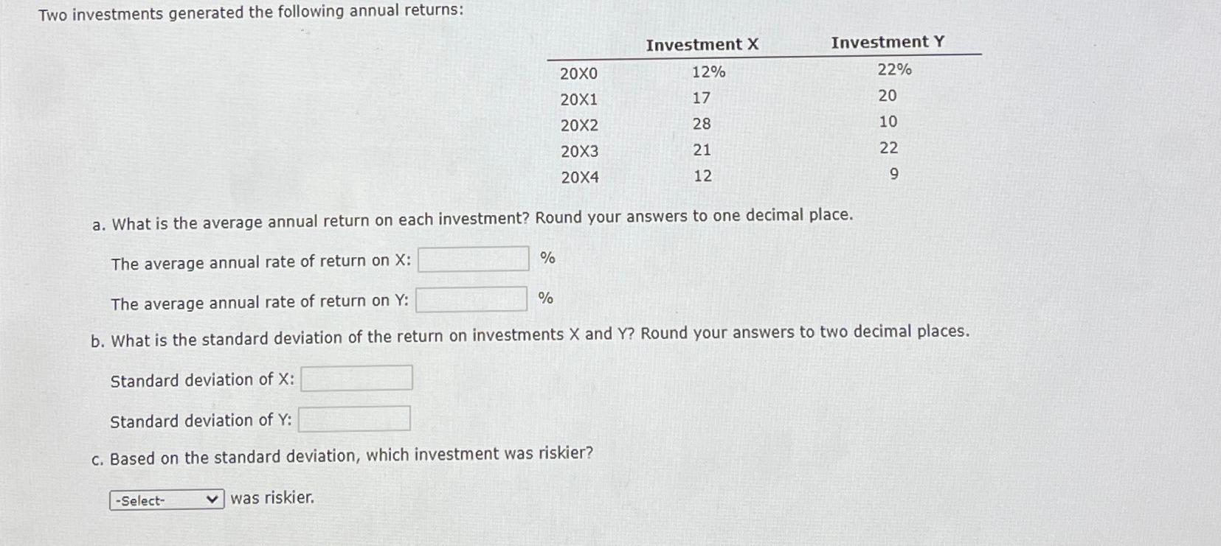Click the Standard deviation of X input box

point(356,377)
